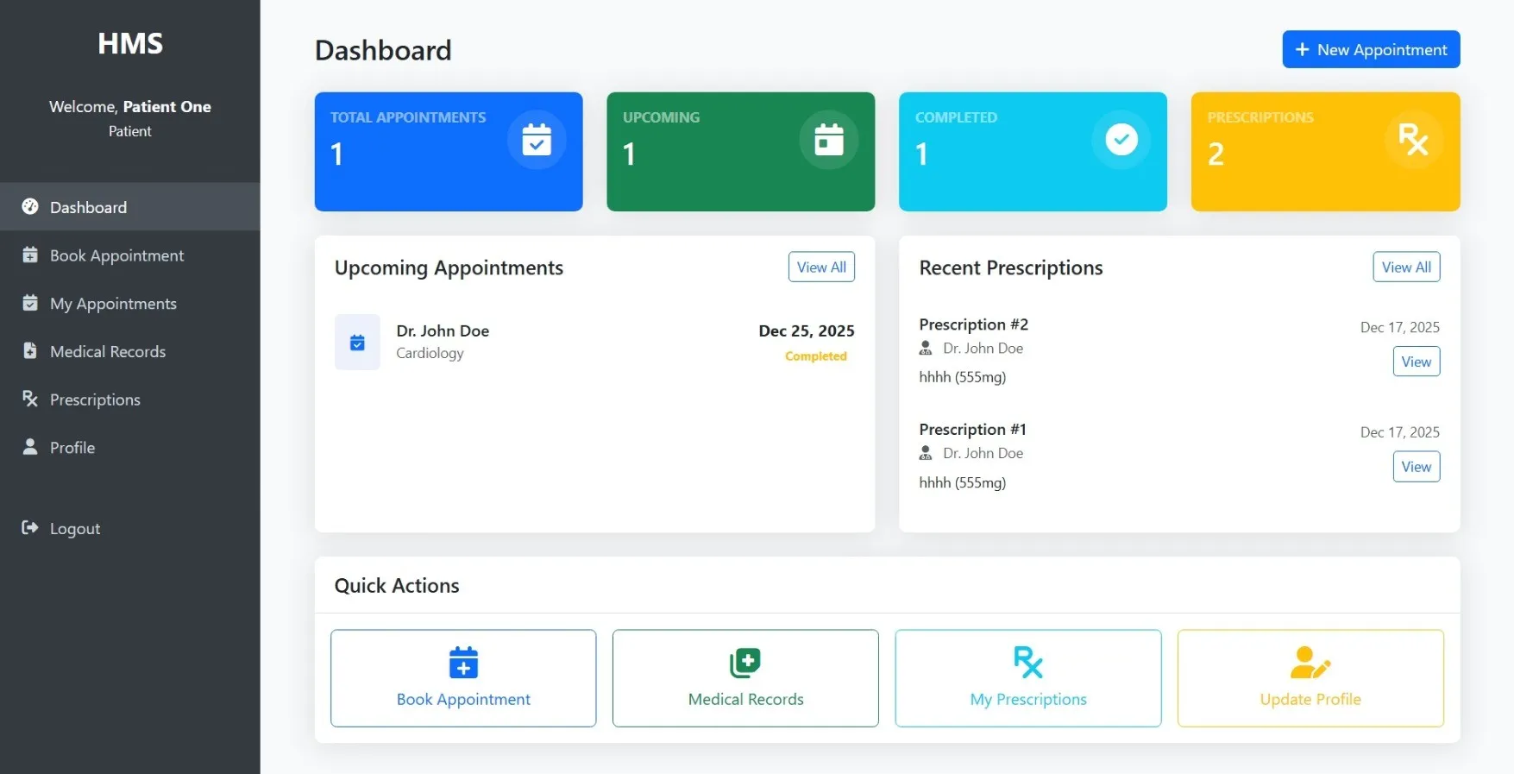Click the Rx icon in My Prescriptions quick action
This screenshot has height=774, width=1514.
[1028, 663]
